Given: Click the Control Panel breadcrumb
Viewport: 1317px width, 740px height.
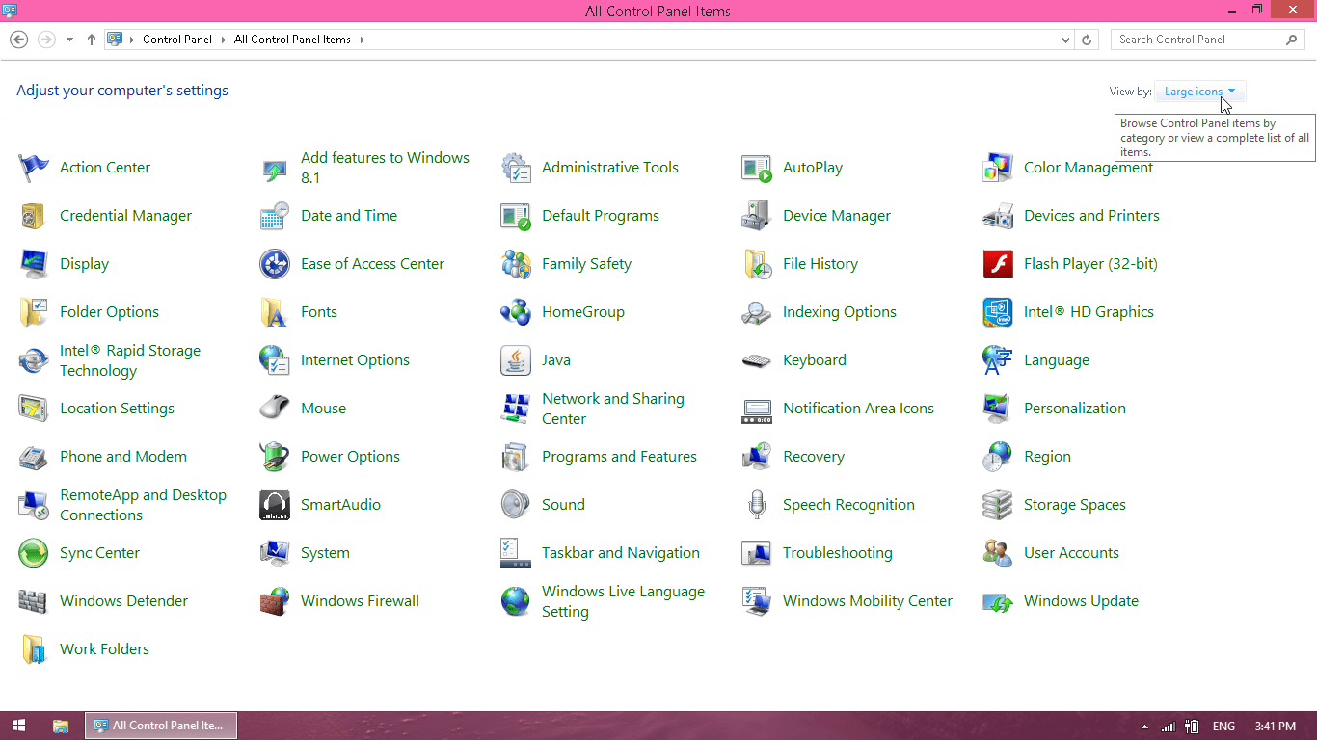Looking at the screenshot, I should (x=177, y=40).
